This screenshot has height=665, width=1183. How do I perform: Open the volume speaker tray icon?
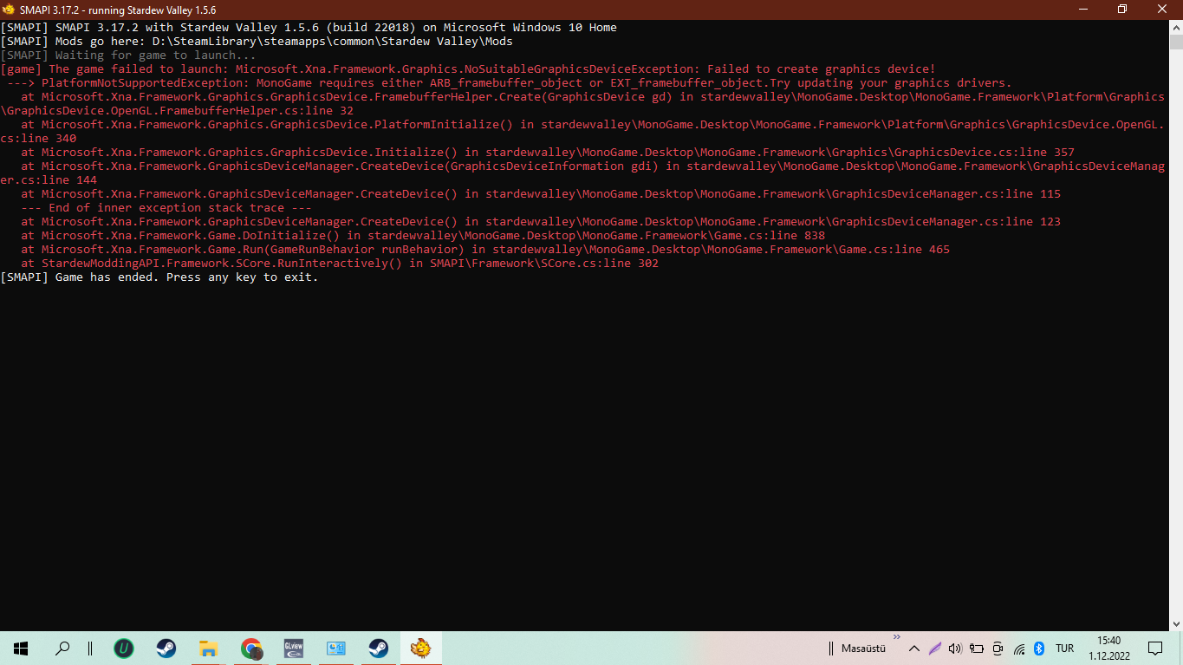[x=955, y=649]
